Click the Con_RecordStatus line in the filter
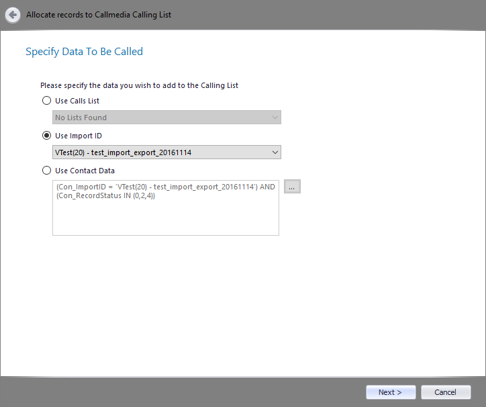The width and height of the screenshot is (486, 407). 105,195
